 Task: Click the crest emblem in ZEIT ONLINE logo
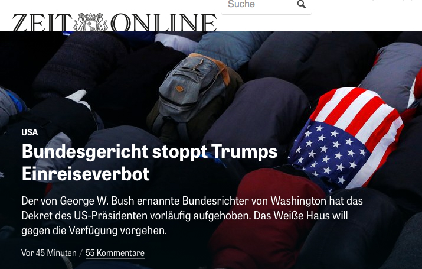[x=91, y=22]
